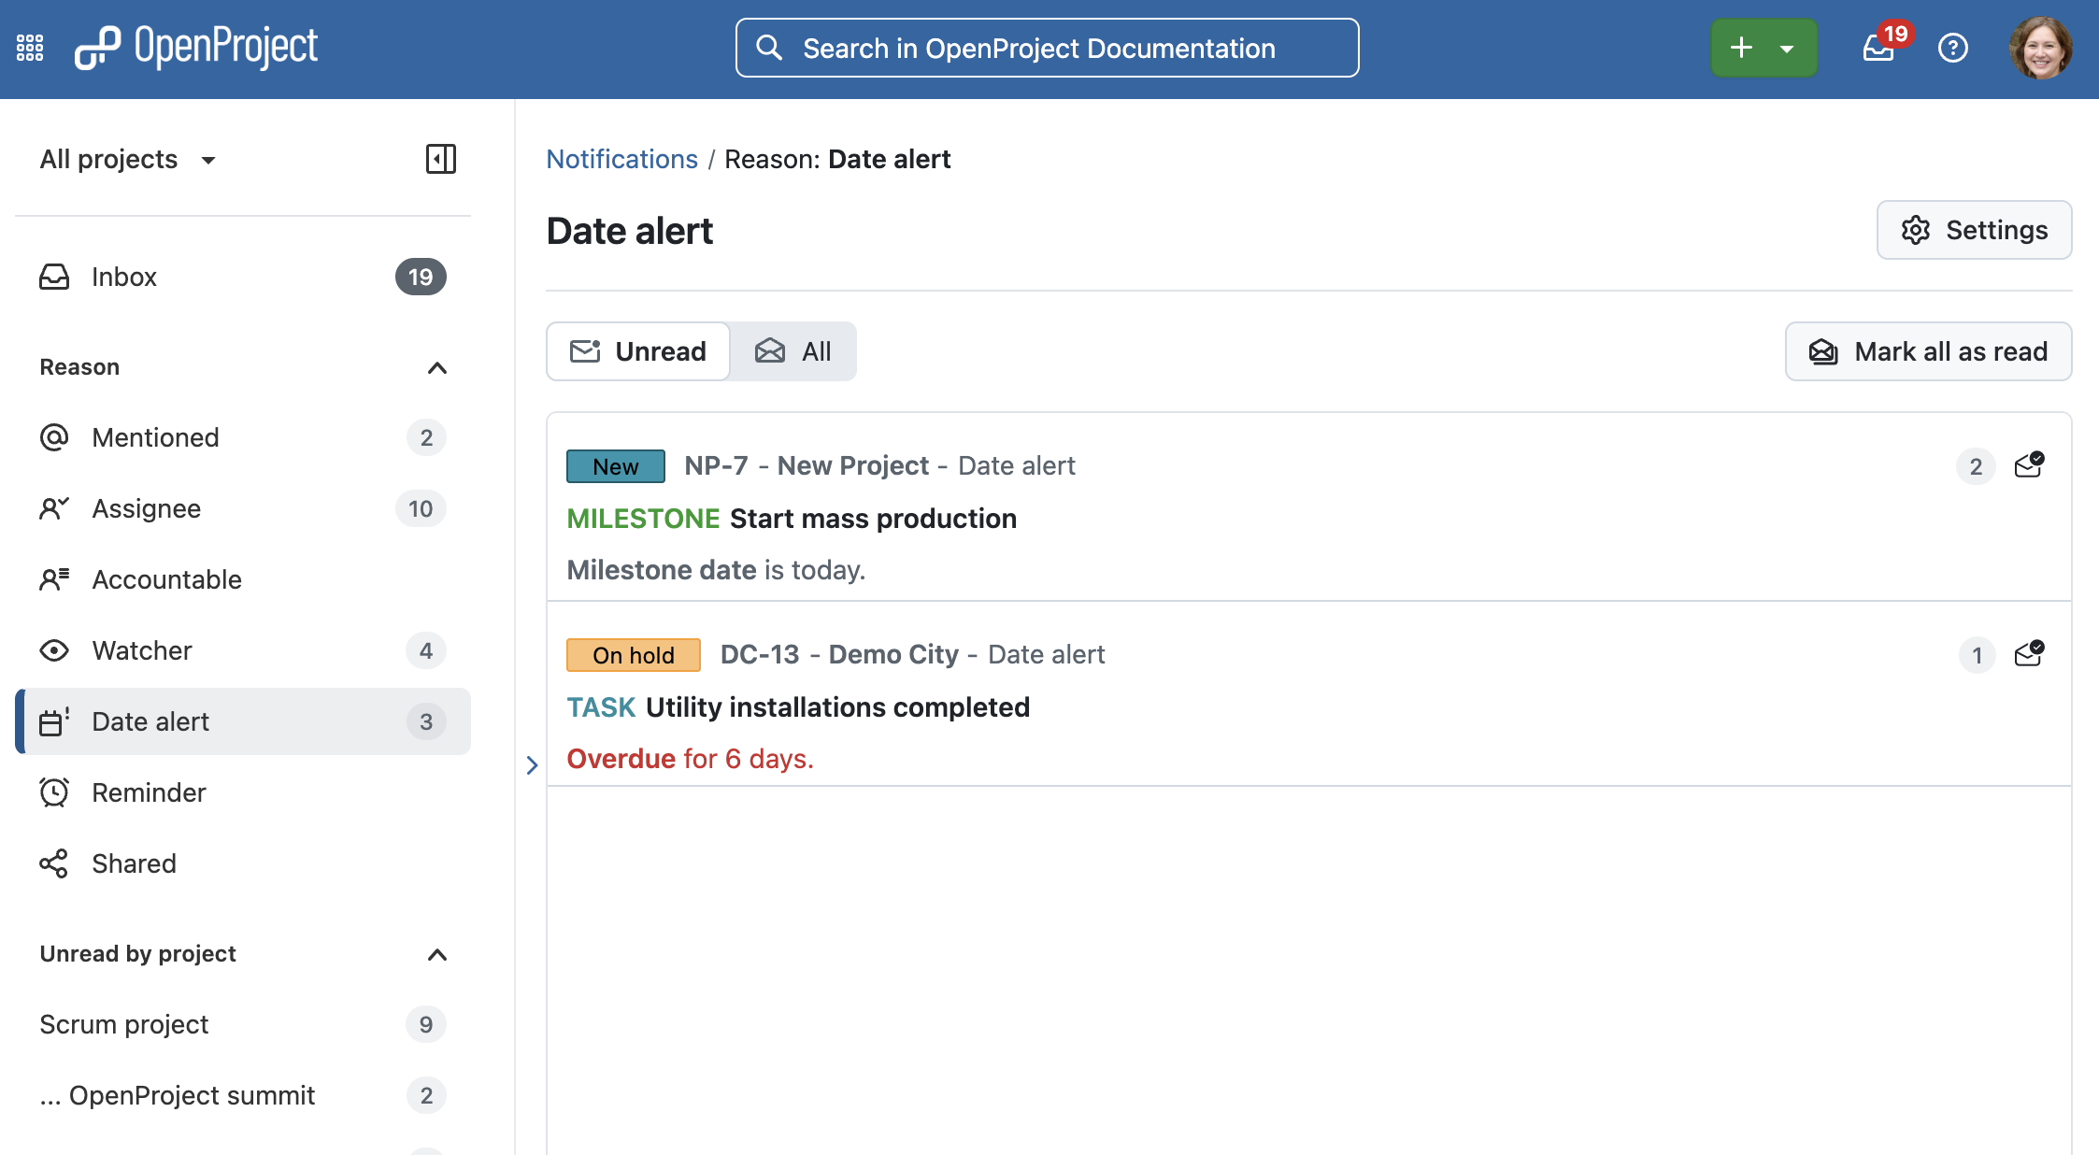Collapse the Unread by project section
Viewport: 2099px width, 1155px height.
pyautogui.click(x=437, y=954)
